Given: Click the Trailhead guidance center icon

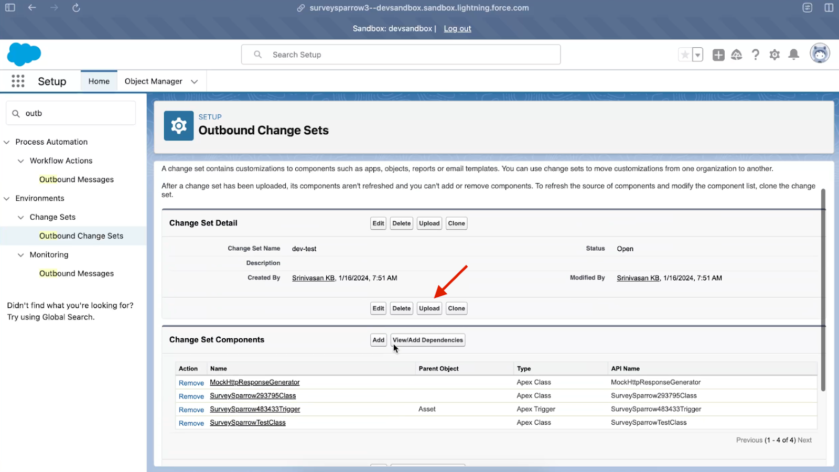Looking at the screenshot, I should pyautogui.click(x=737, y=55).
